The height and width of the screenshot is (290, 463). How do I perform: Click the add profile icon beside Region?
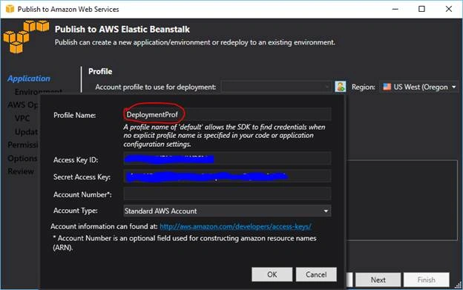(340, 87)
